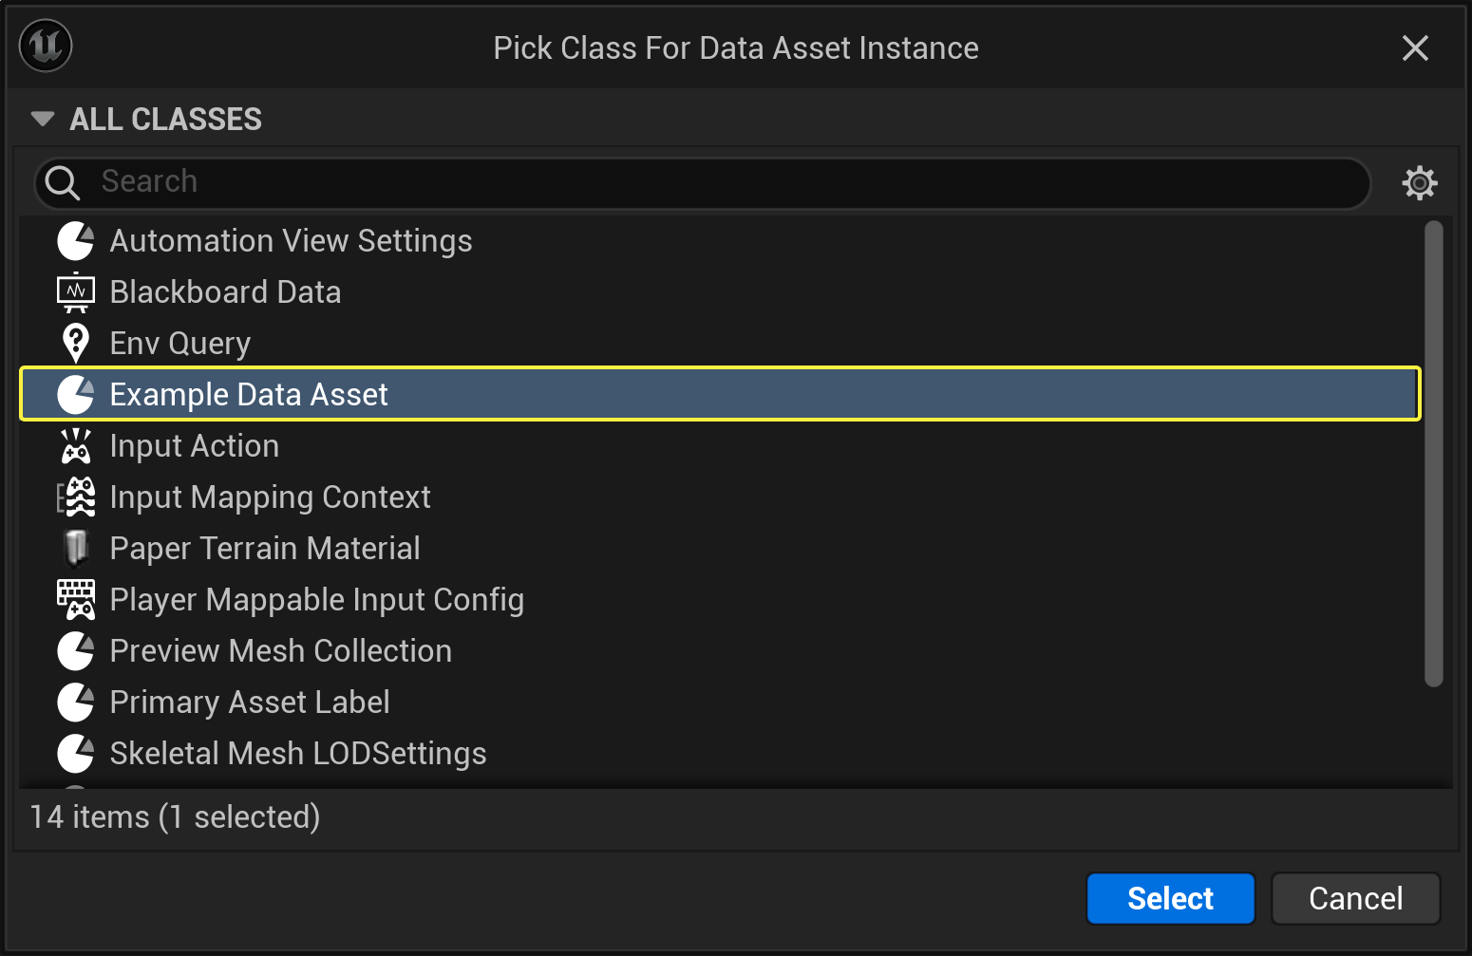Collapse the ALL CLASSES section

[42, 119]
